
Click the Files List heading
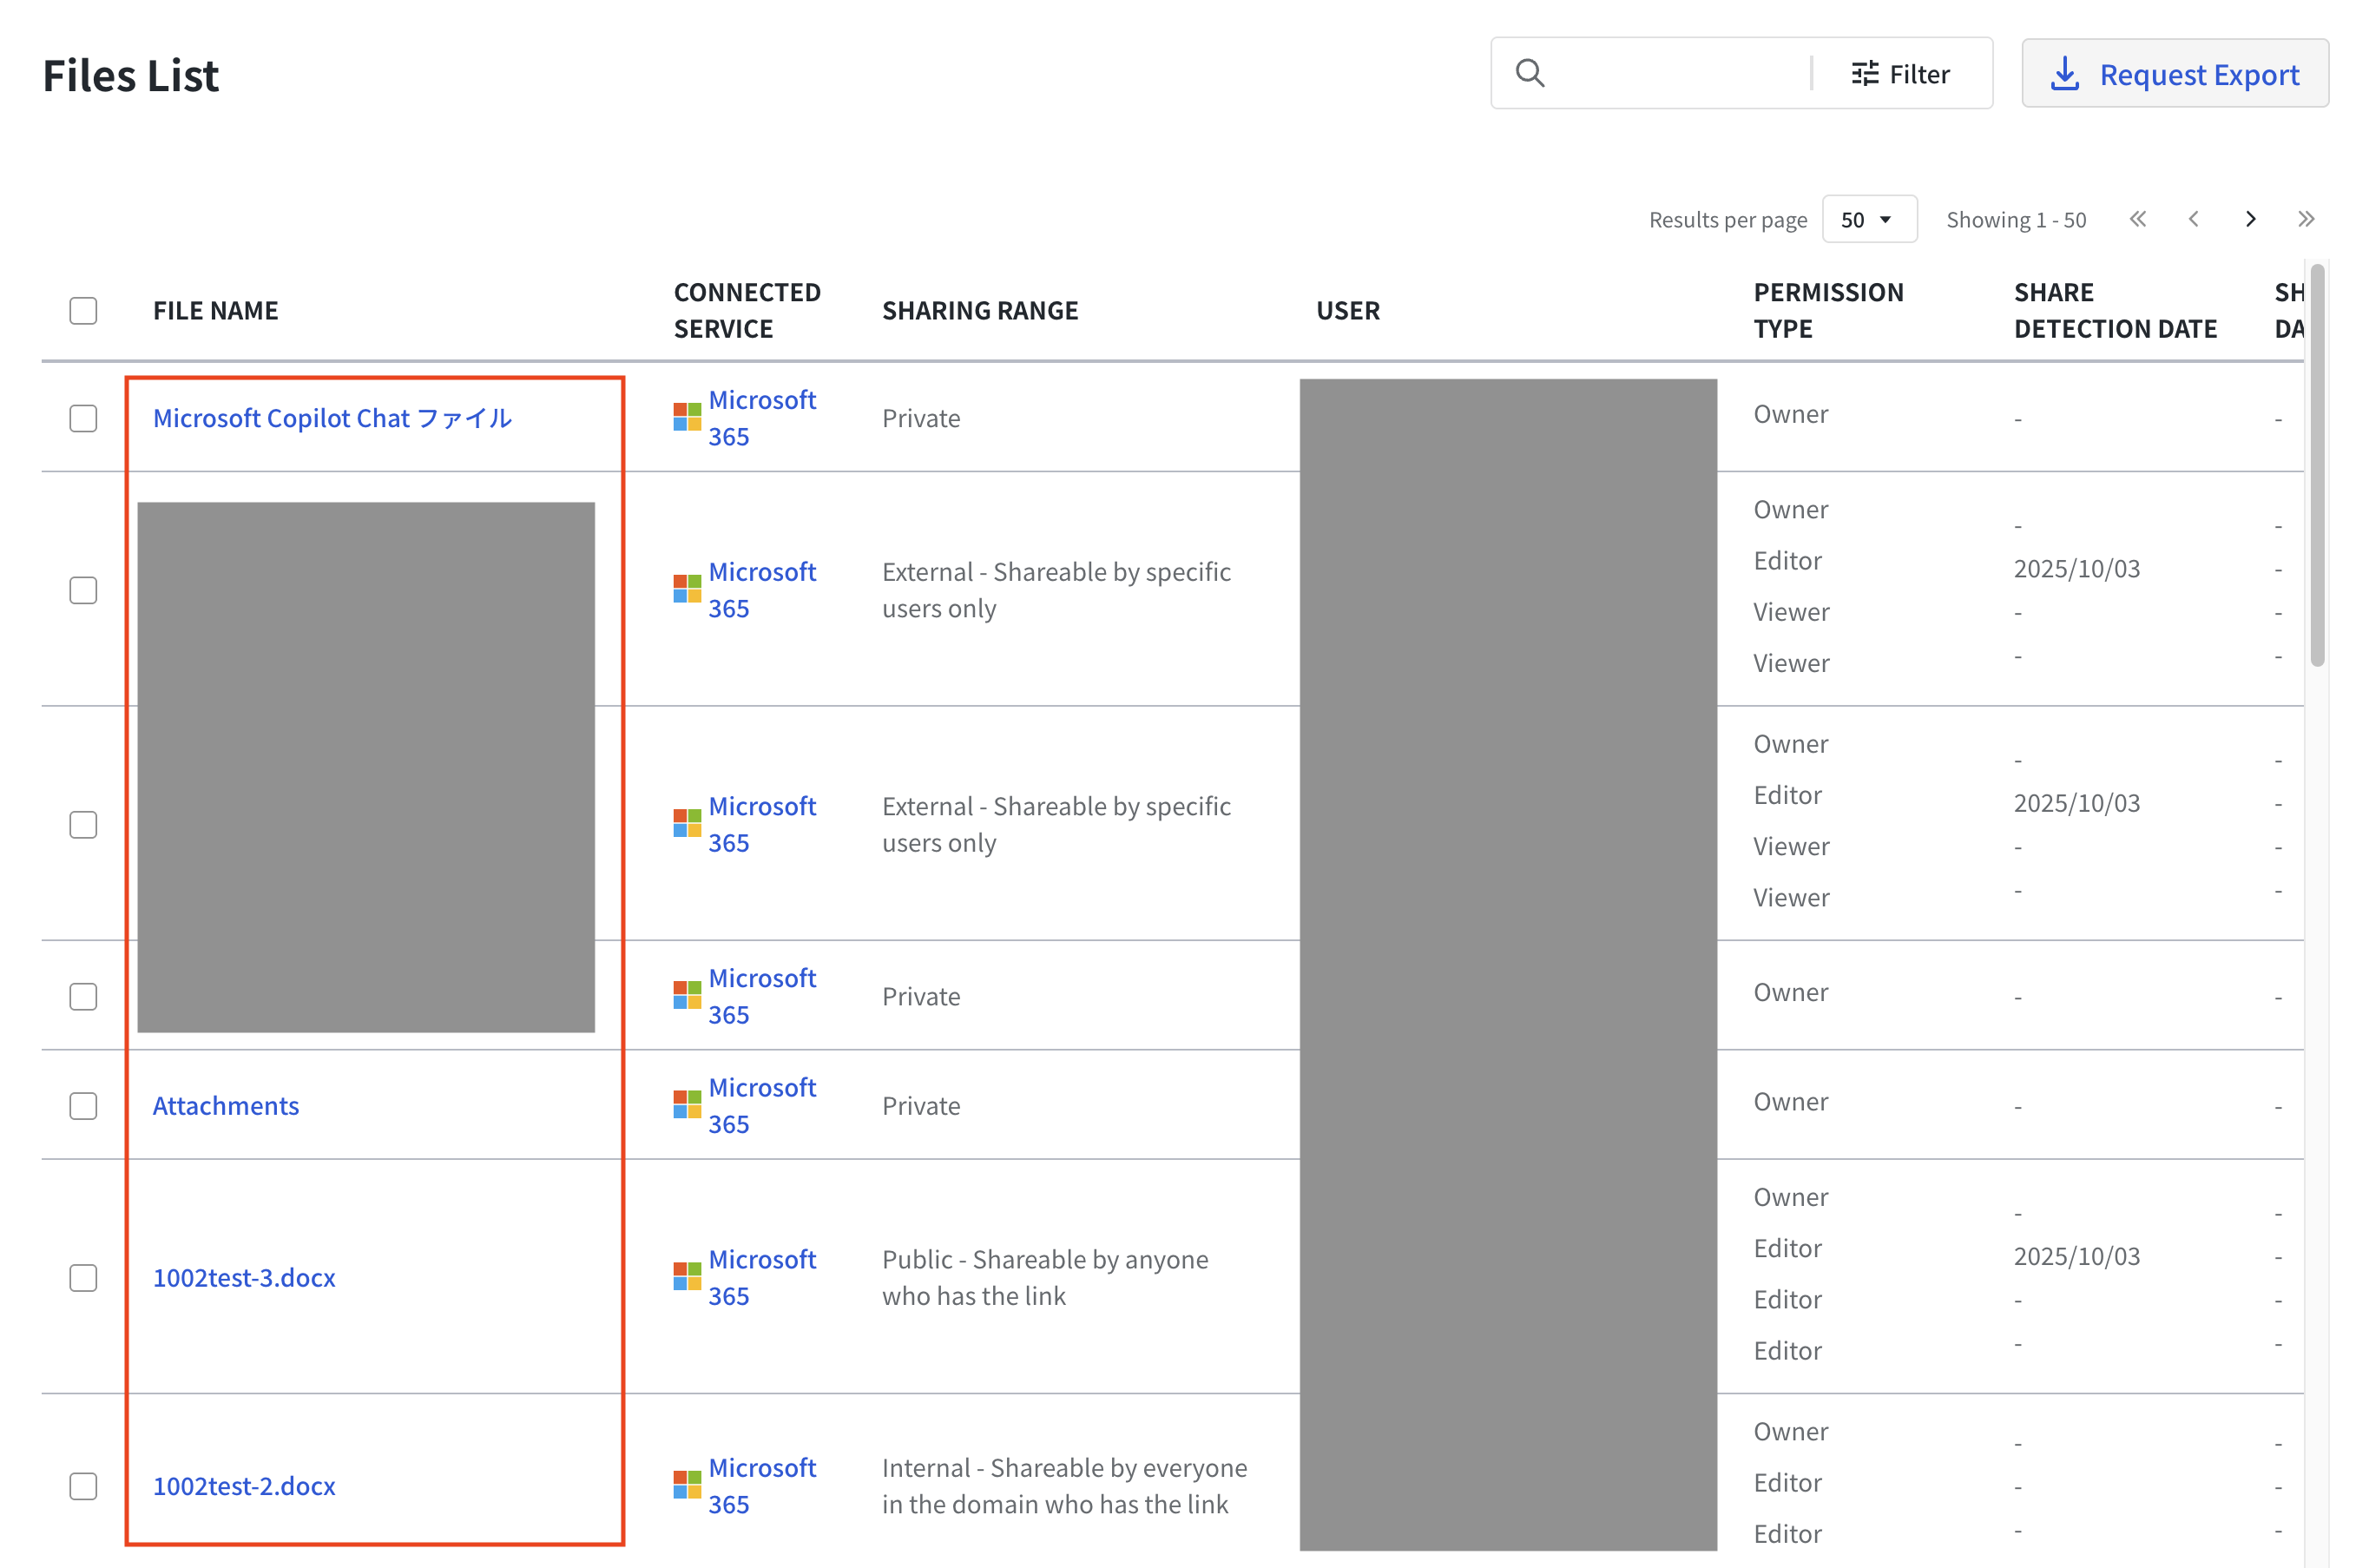tap(131, 75)
